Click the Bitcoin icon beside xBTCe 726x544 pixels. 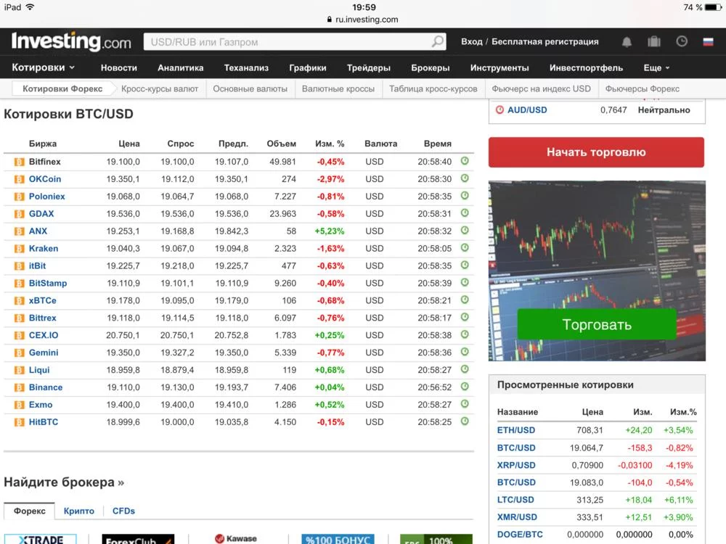tap(19, 301)
